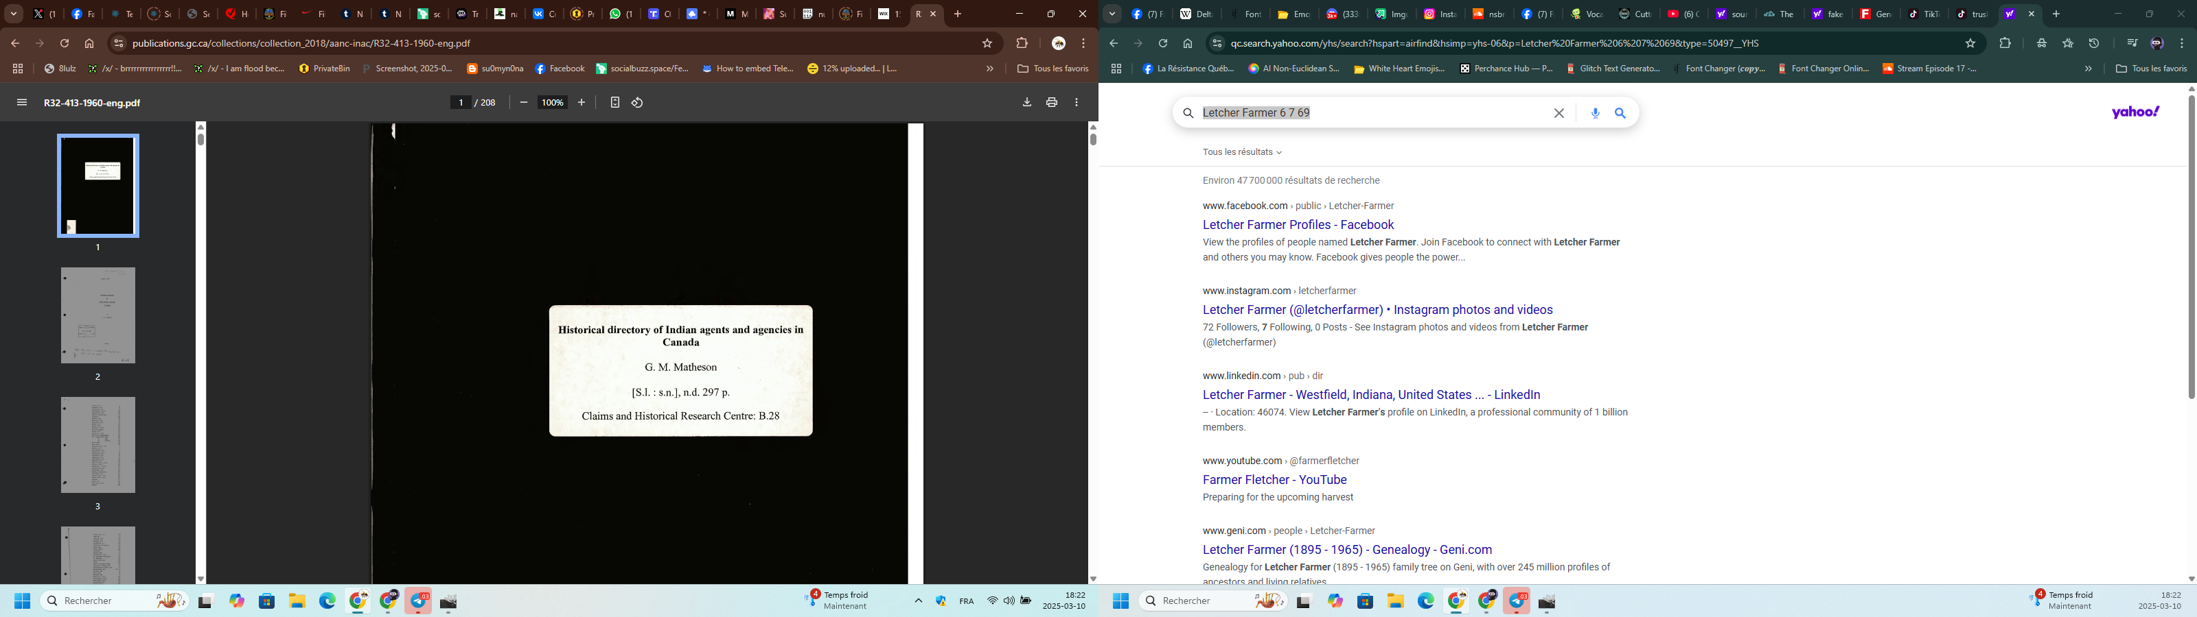Open 'Letcher Farmer Profiles - Facebook' result
This screenshot has width=2197, height=617.
click(1297, 225)
